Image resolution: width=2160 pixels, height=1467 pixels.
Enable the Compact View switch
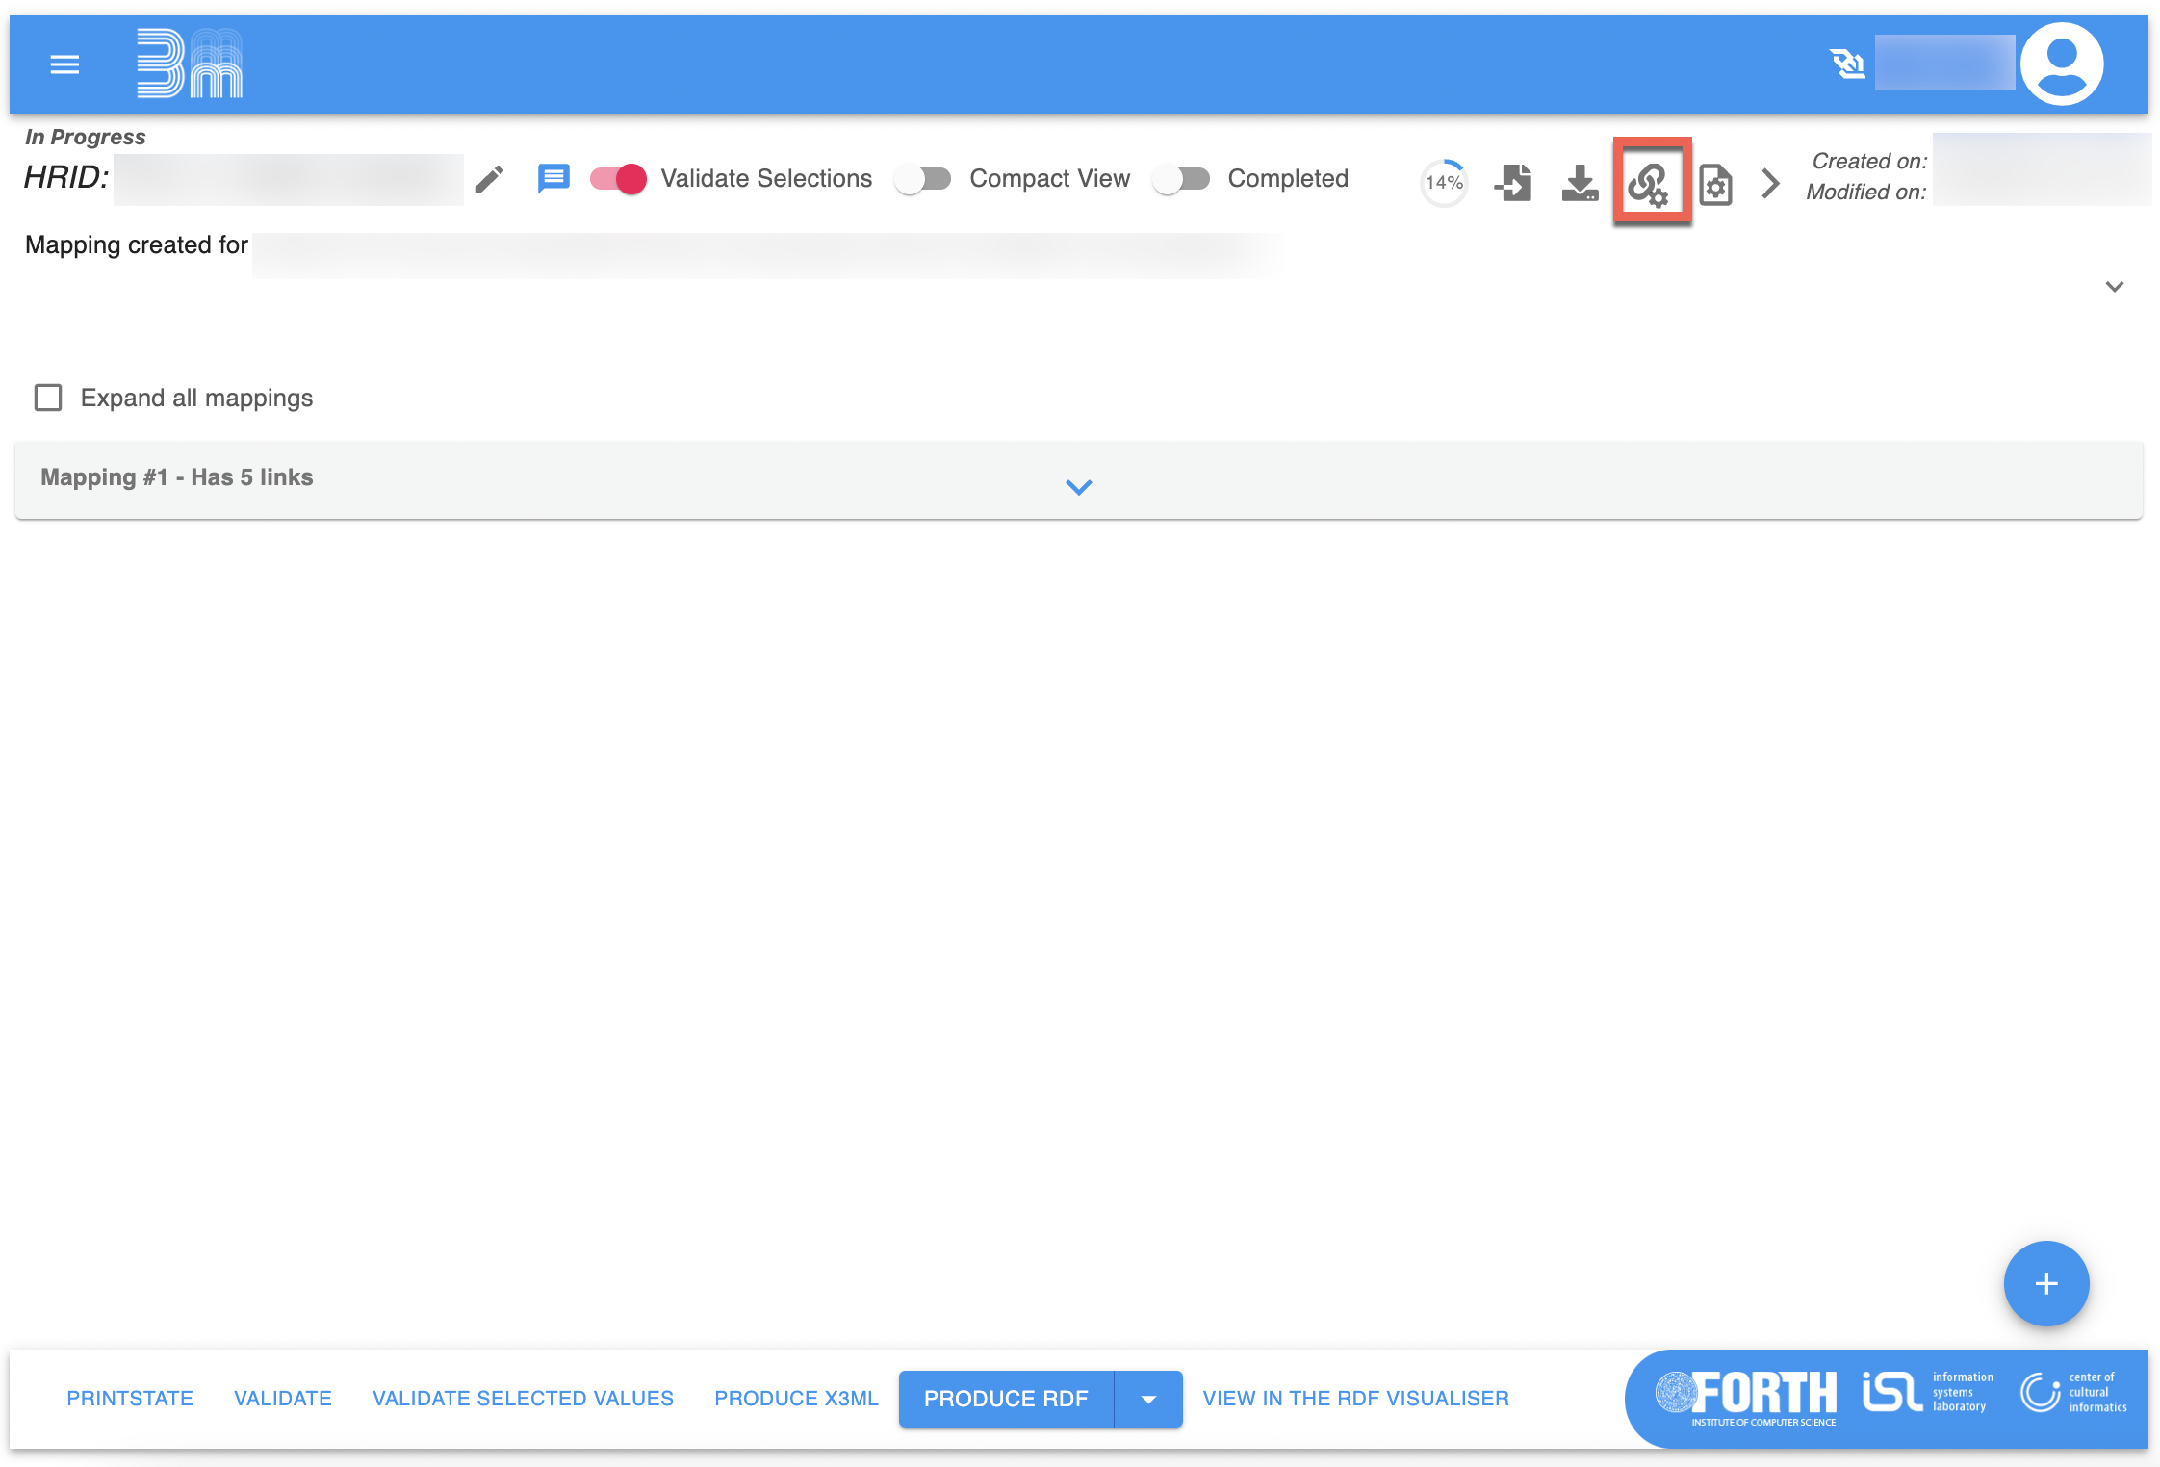[922, 179]
